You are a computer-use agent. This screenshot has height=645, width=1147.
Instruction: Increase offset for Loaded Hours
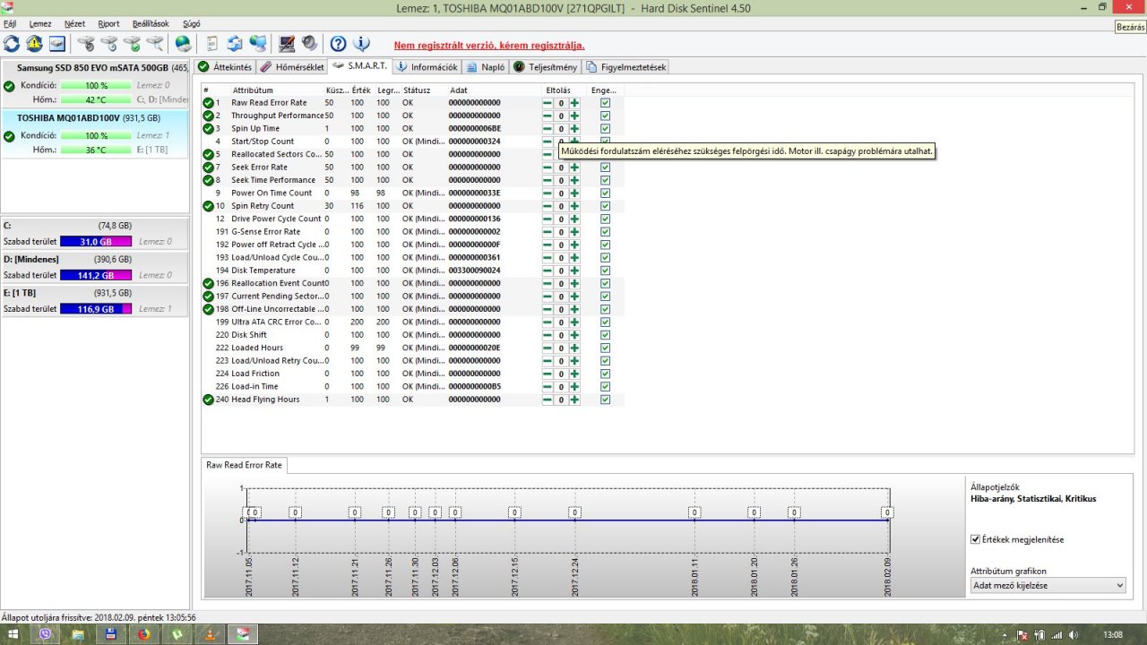(x=574, y=348)
